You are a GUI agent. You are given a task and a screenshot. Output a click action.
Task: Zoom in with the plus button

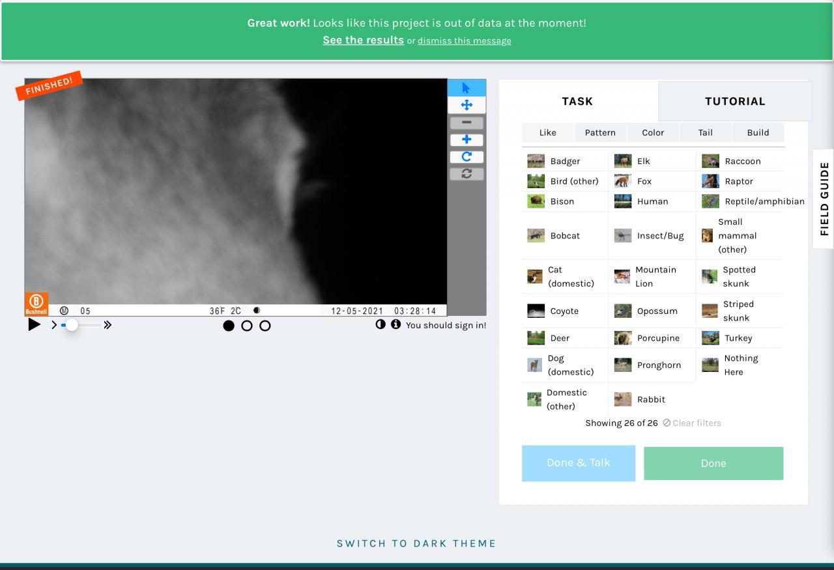[467, 139]
